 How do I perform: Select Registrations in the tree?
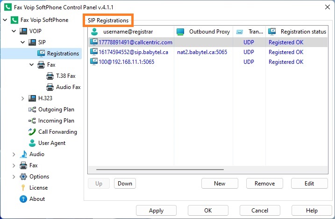pyautogui.click(x=63, y=54)
